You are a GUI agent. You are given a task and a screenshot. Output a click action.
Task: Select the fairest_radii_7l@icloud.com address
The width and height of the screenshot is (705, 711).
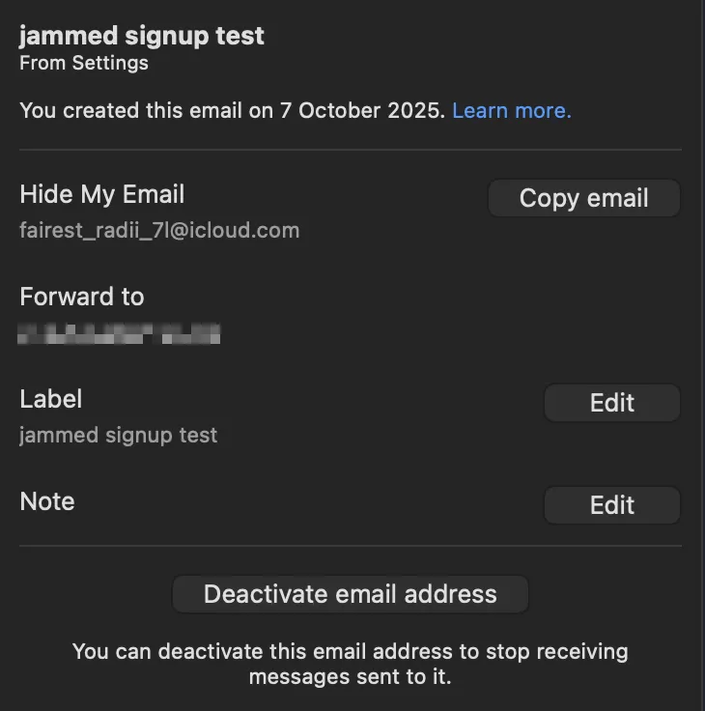point(159,231)
